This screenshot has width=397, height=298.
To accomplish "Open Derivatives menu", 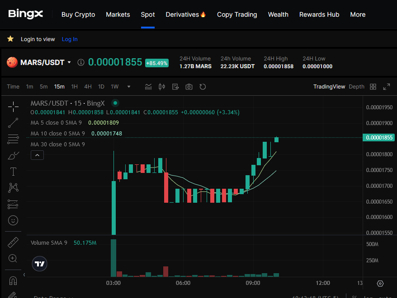I will pyautogui.click(x=185, y=14).
